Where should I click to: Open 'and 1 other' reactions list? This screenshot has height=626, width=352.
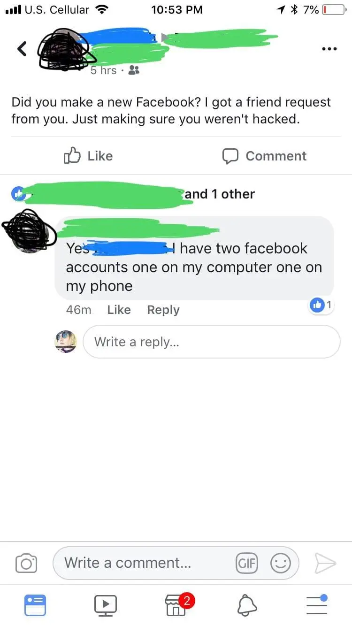point(220,194)
